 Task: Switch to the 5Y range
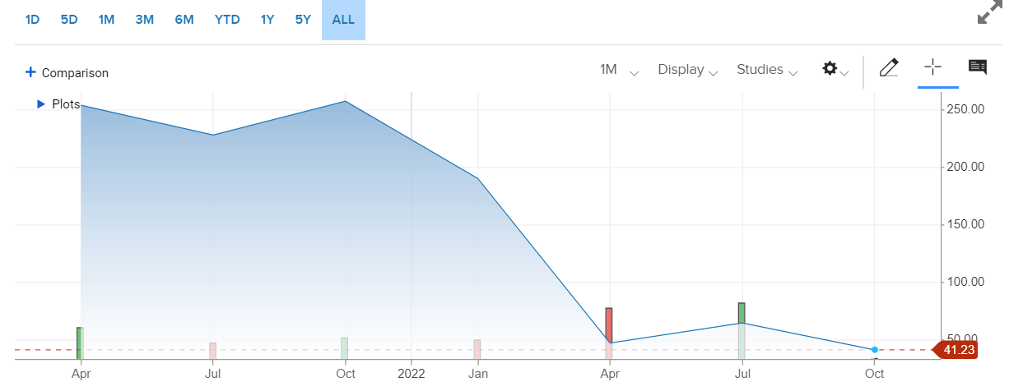[303, 20]
